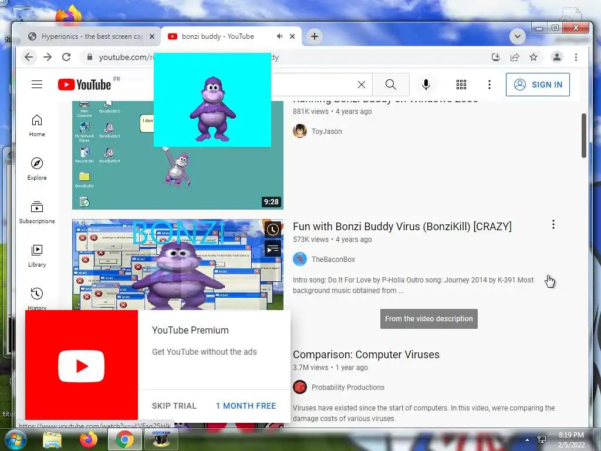Open the taskbar clock showing 8:19 PM
Screen dimensions: 601x451
pyautogui.click(x=571, y=440)
